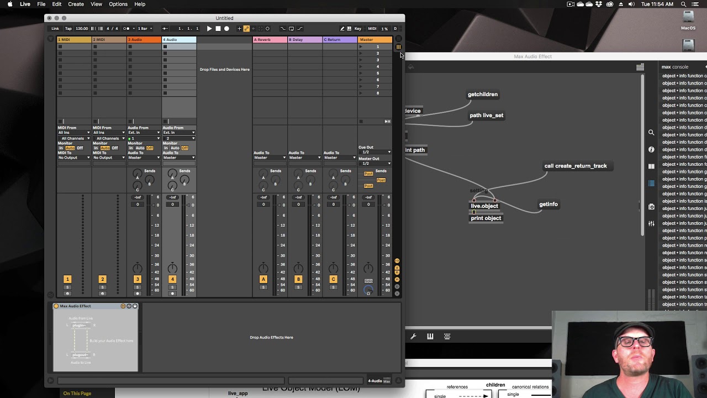This screenshot has height=398, width=707.
Task: Click the Stop button in the transport
Action: coord(218,28)
